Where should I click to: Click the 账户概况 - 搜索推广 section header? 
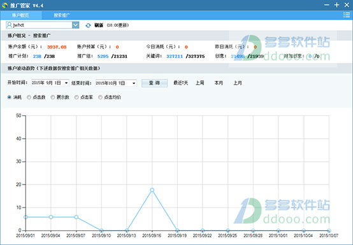pyautogui.click(x=29, y=36)
